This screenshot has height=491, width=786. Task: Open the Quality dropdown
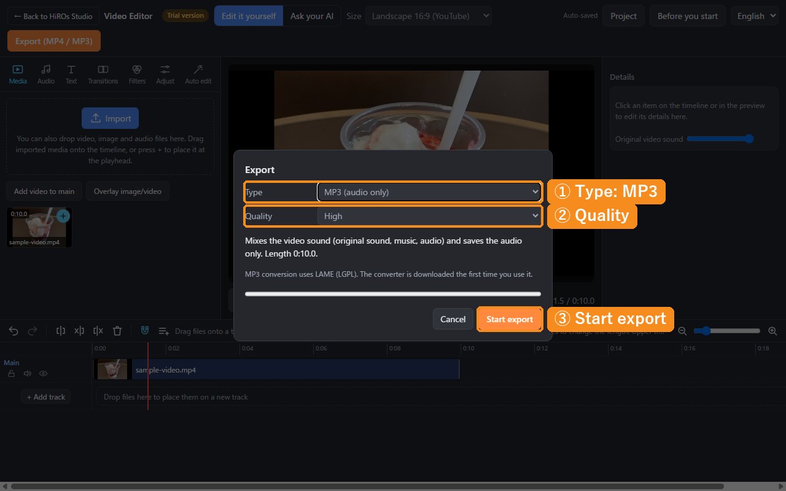tap(429, 216)
